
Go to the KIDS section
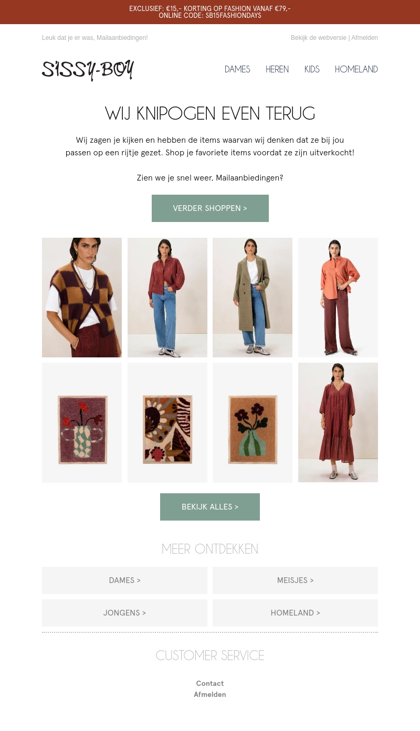pos(312,69)
